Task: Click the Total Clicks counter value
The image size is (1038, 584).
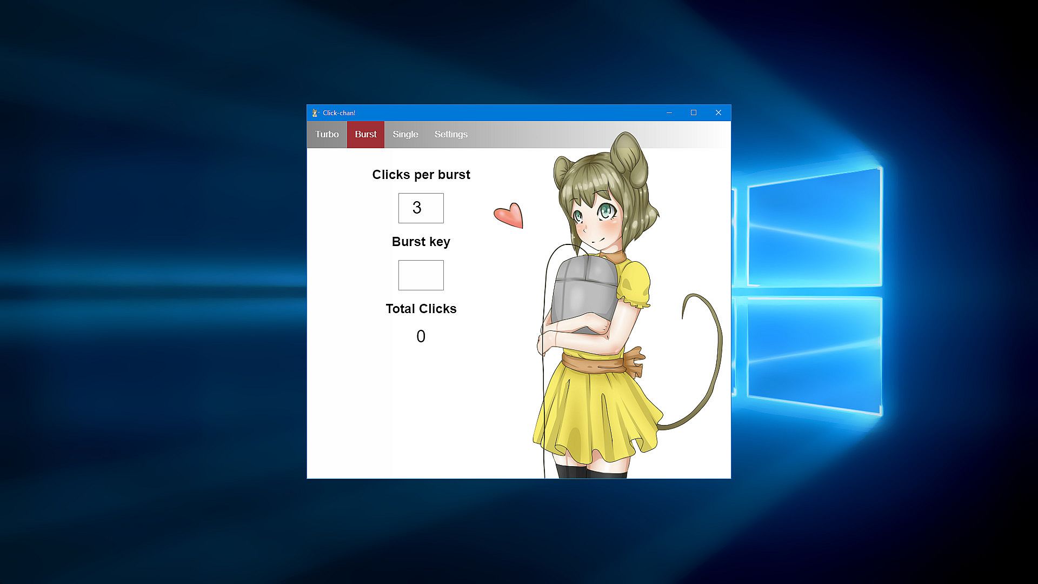Action: (421, 336)
